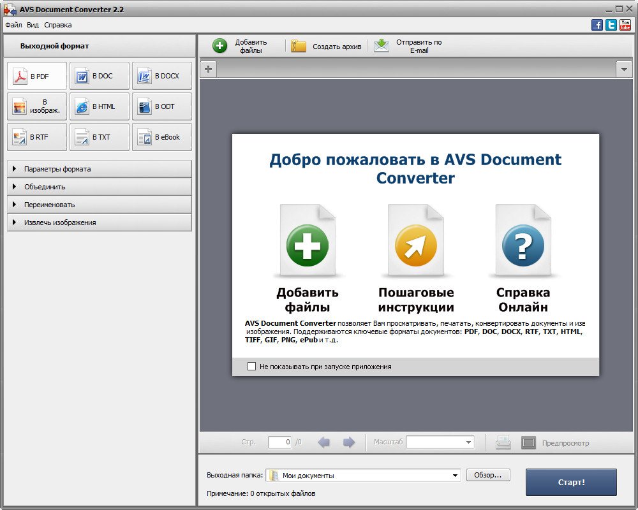The image size is (638, 510).
Task: Expand Извлечь изображения section
Action: pyautogui.click(x=100, y=222)
